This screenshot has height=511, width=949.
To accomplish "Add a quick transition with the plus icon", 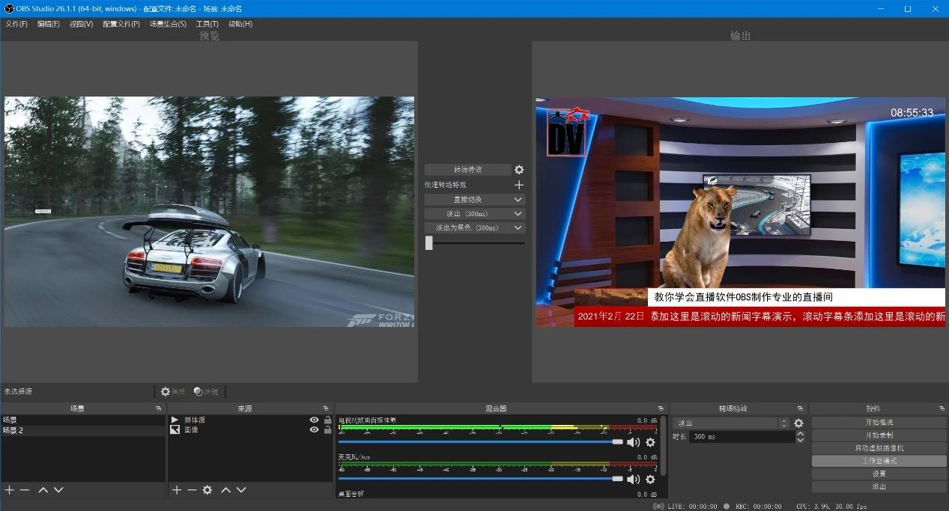I will (x=519, y=185).
